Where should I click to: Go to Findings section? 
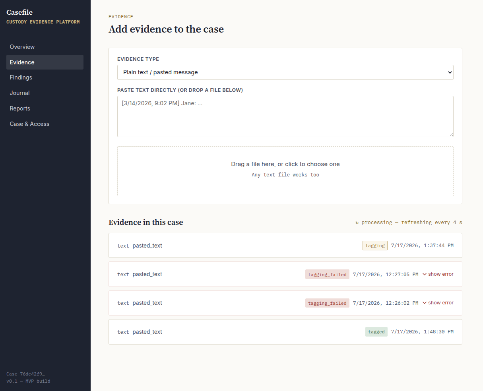pos(45,77)
